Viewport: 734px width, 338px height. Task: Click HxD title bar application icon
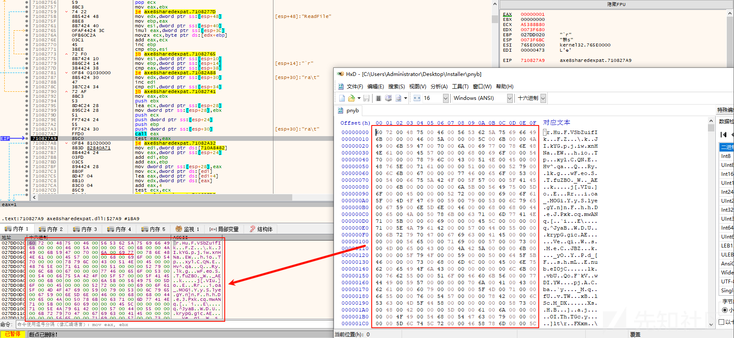point(340,74)
